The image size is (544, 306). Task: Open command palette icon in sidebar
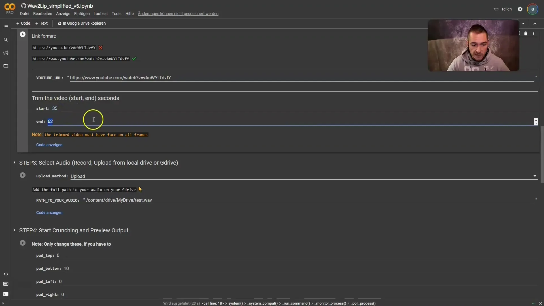(6, 284)
